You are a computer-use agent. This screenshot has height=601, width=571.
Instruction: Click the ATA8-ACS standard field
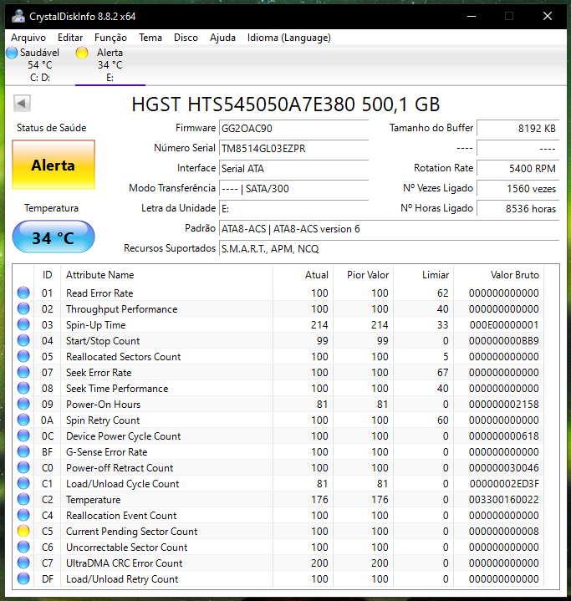[x=389, y=229]
